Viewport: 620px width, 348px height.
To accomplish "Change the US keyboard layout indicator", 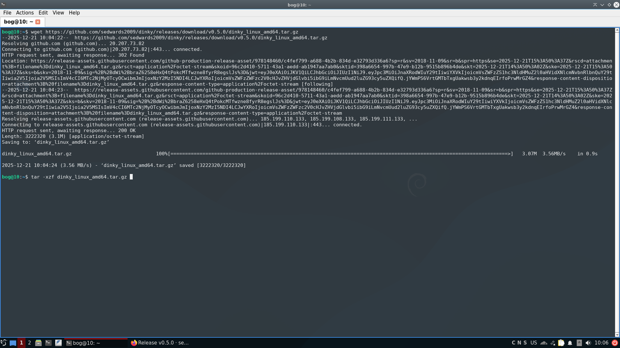I will 534,343.
